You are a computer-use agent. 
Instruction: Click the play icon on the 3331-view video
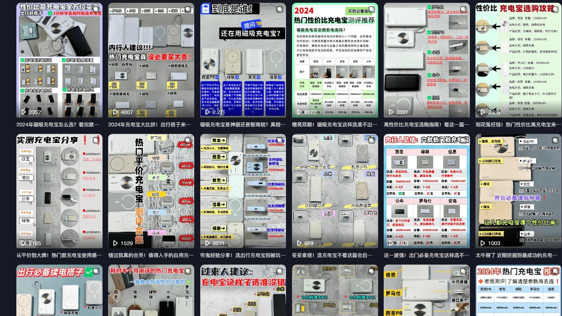pyautogui.click(x=391, y=112)
